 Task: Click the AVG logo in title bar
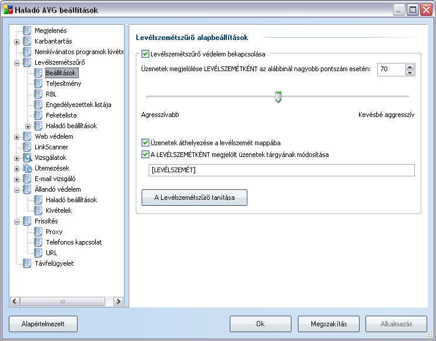pos(8,10)
